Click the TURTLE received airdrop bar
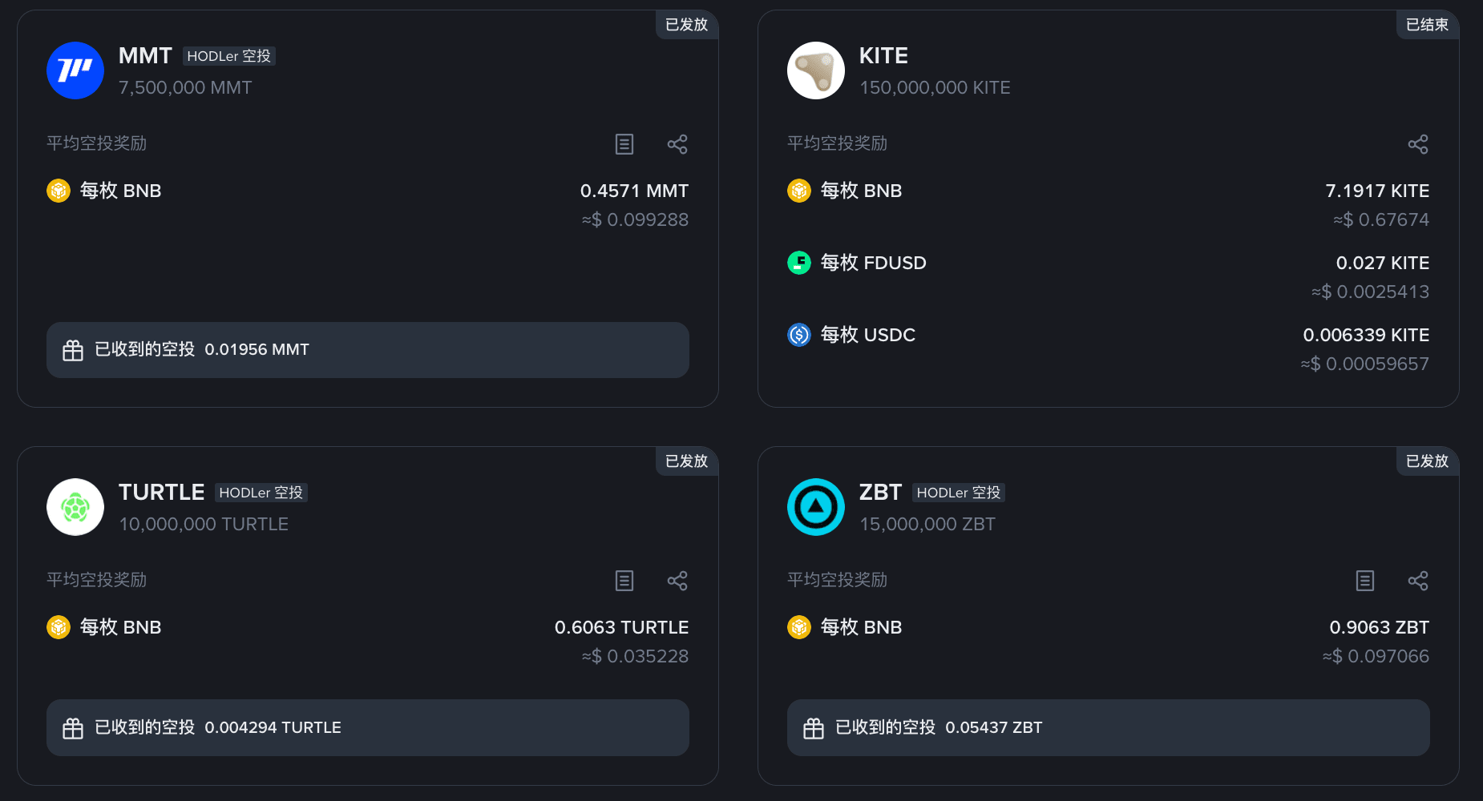Image resolution: width=1483 pixels, height=801 pixels. pos(368,727)
